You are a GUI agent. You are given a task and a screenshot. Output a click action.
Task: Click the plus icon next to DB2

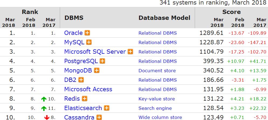click(x=81, y=80)
